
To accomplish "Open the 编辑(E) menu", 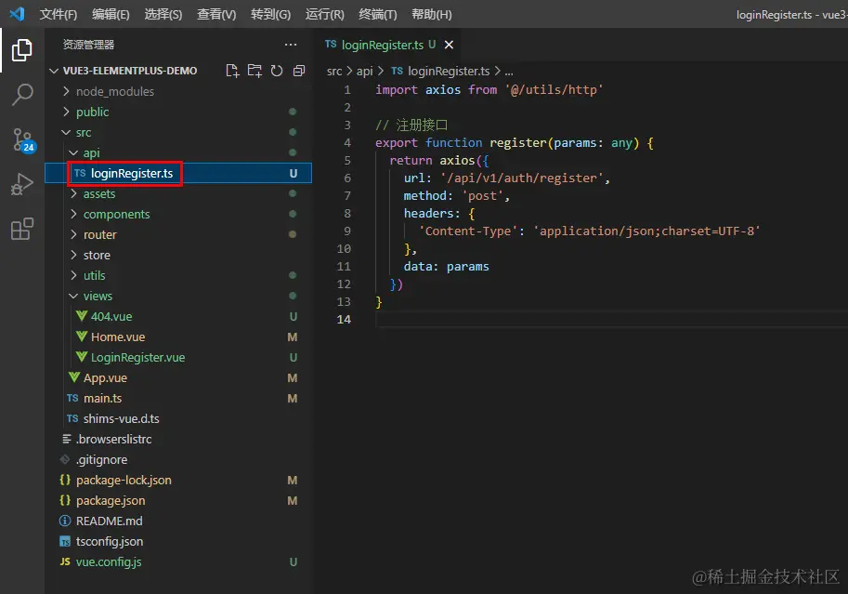I will click(x=111, y=14).
